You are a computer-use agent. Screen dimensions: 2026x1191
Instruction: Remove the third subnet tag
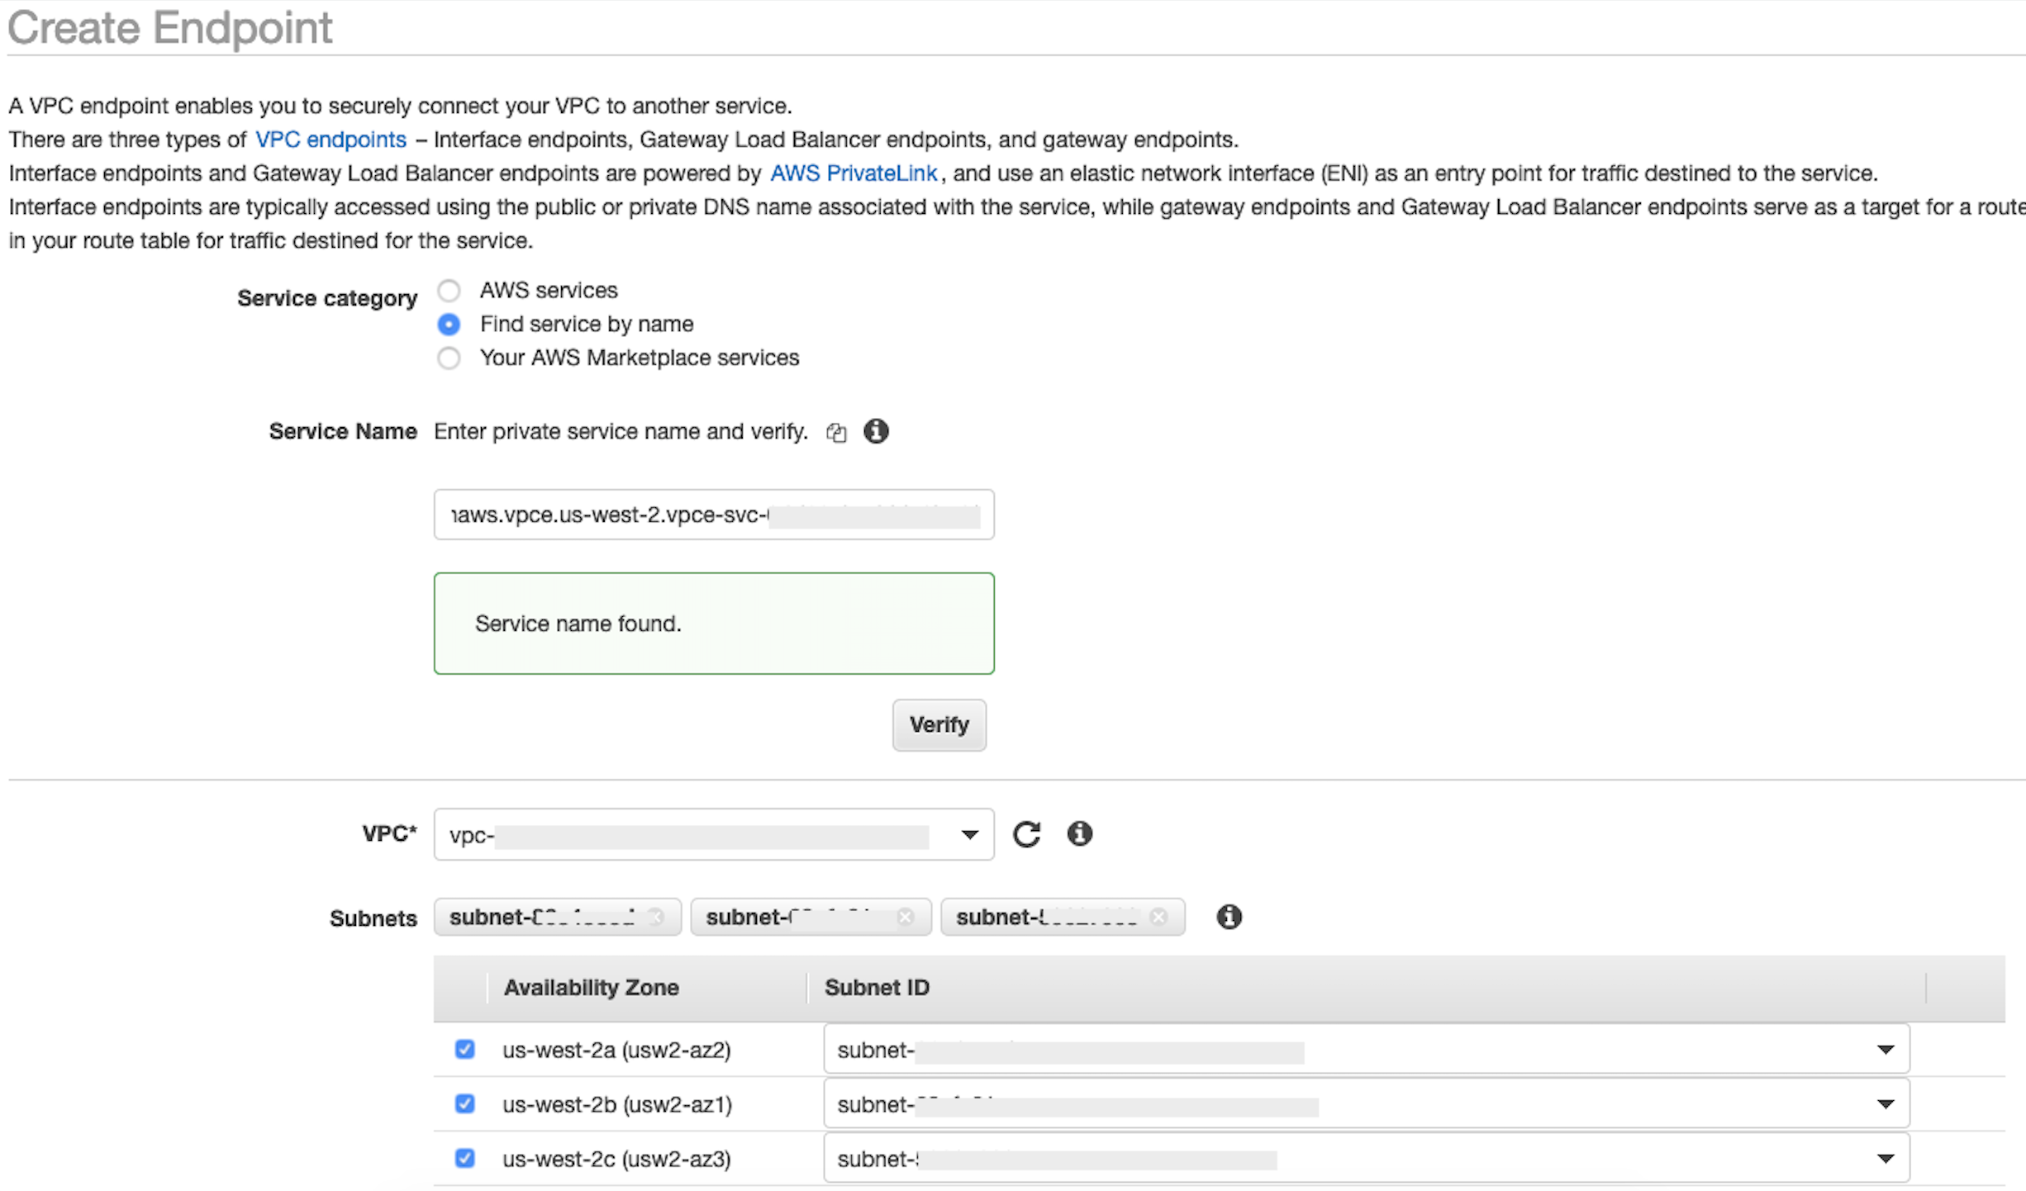1158,917
